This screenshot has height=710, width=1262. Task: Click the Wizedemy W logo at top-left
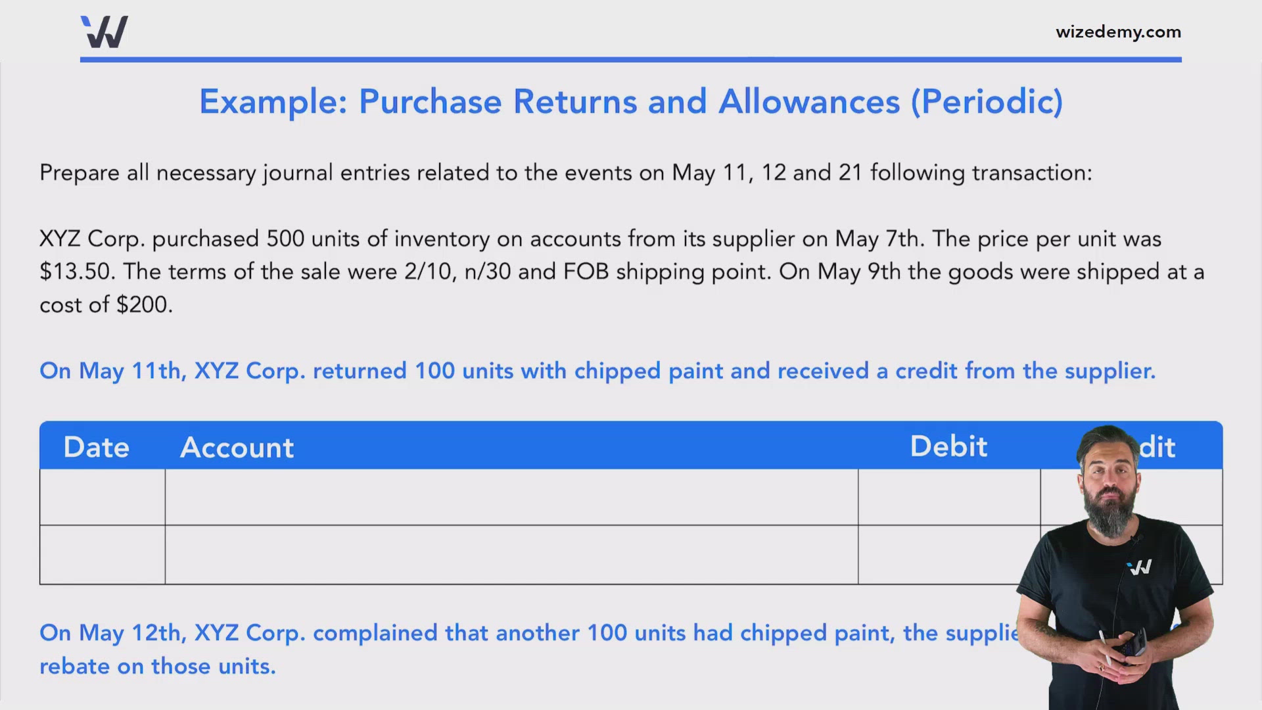click(x=105, y=32)
